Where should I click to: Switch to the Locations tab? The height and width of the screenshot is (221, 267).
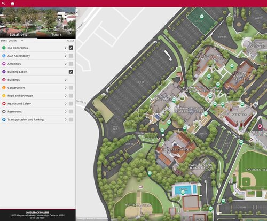coord(18,35)
